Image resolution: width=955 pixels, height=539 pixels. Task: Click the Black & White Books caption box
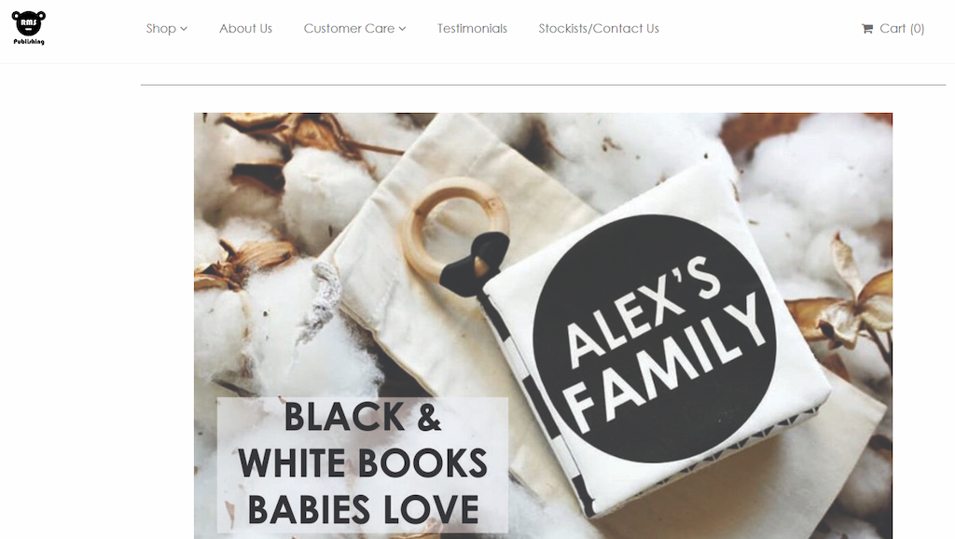coord(363,464)
